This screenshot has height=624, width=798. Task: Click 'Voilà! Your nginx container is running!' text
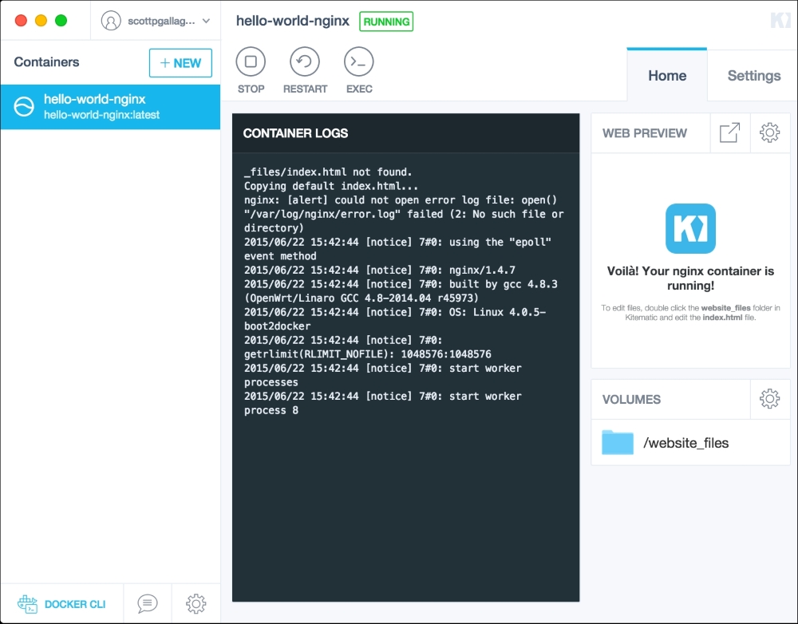[690, 278]
